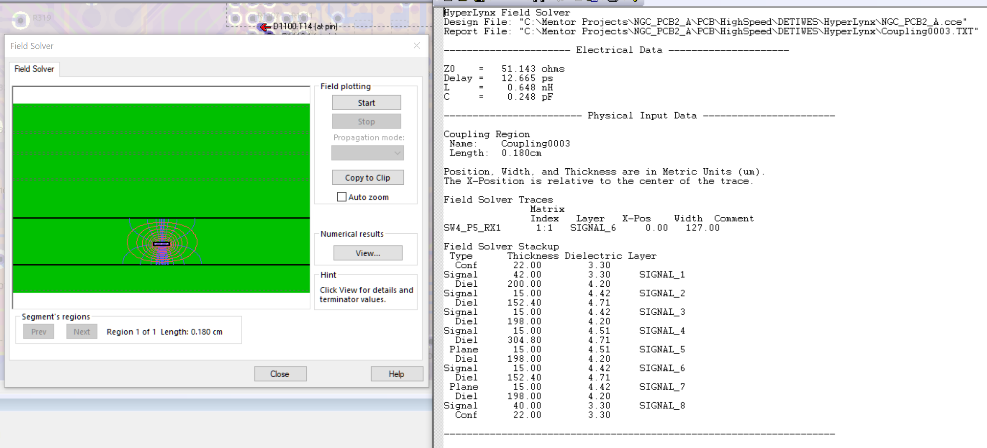Click SIGNAL_8 layer in stackup table
This screenshot has width=987, height=448.
point(662,406)
